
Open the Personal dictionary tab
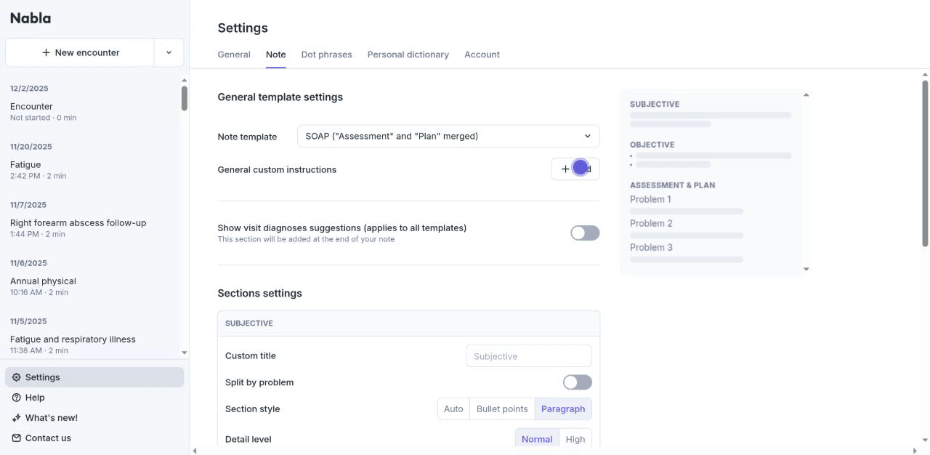(x=408, y=55)
